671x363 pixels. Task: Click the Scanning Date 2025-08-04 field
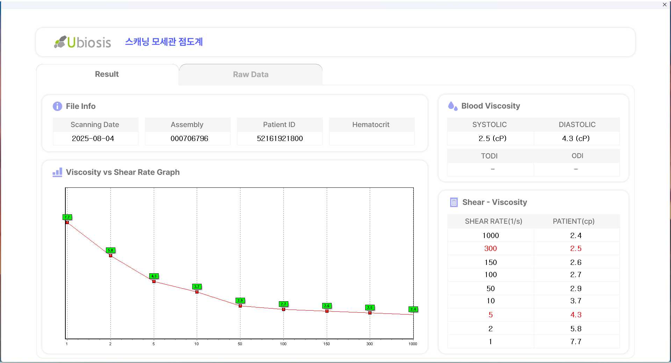click(x=93, y=139)
